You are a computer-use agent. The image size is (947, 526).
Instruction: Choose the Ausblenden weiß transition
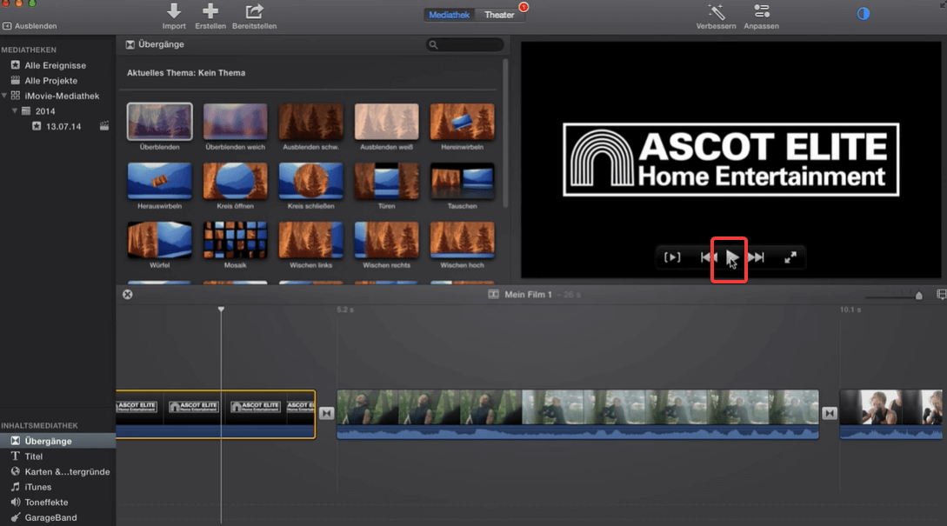click(x=386, y=122)
